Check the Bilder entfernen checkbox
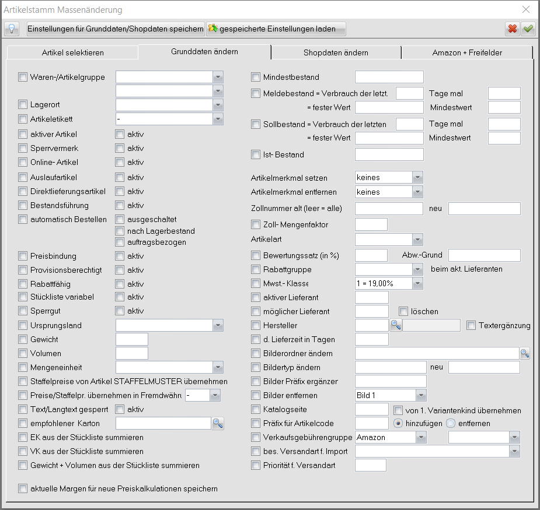 point(256,395)
